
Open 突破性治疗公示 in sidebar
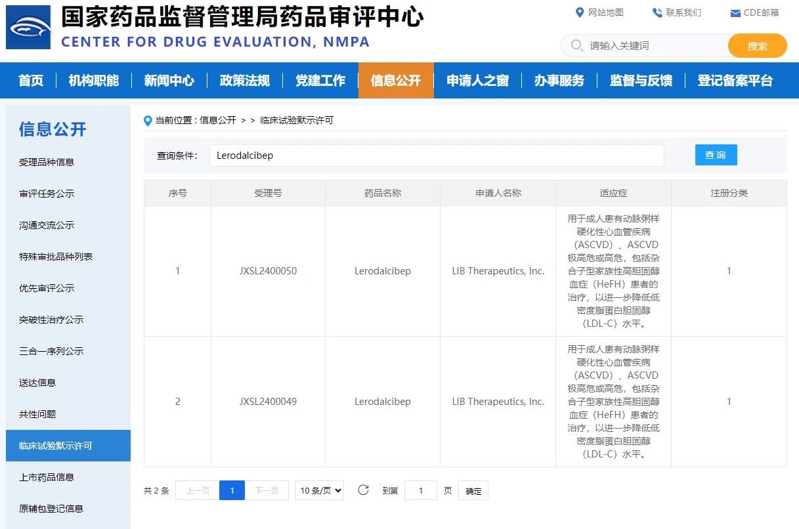(51, 320)
